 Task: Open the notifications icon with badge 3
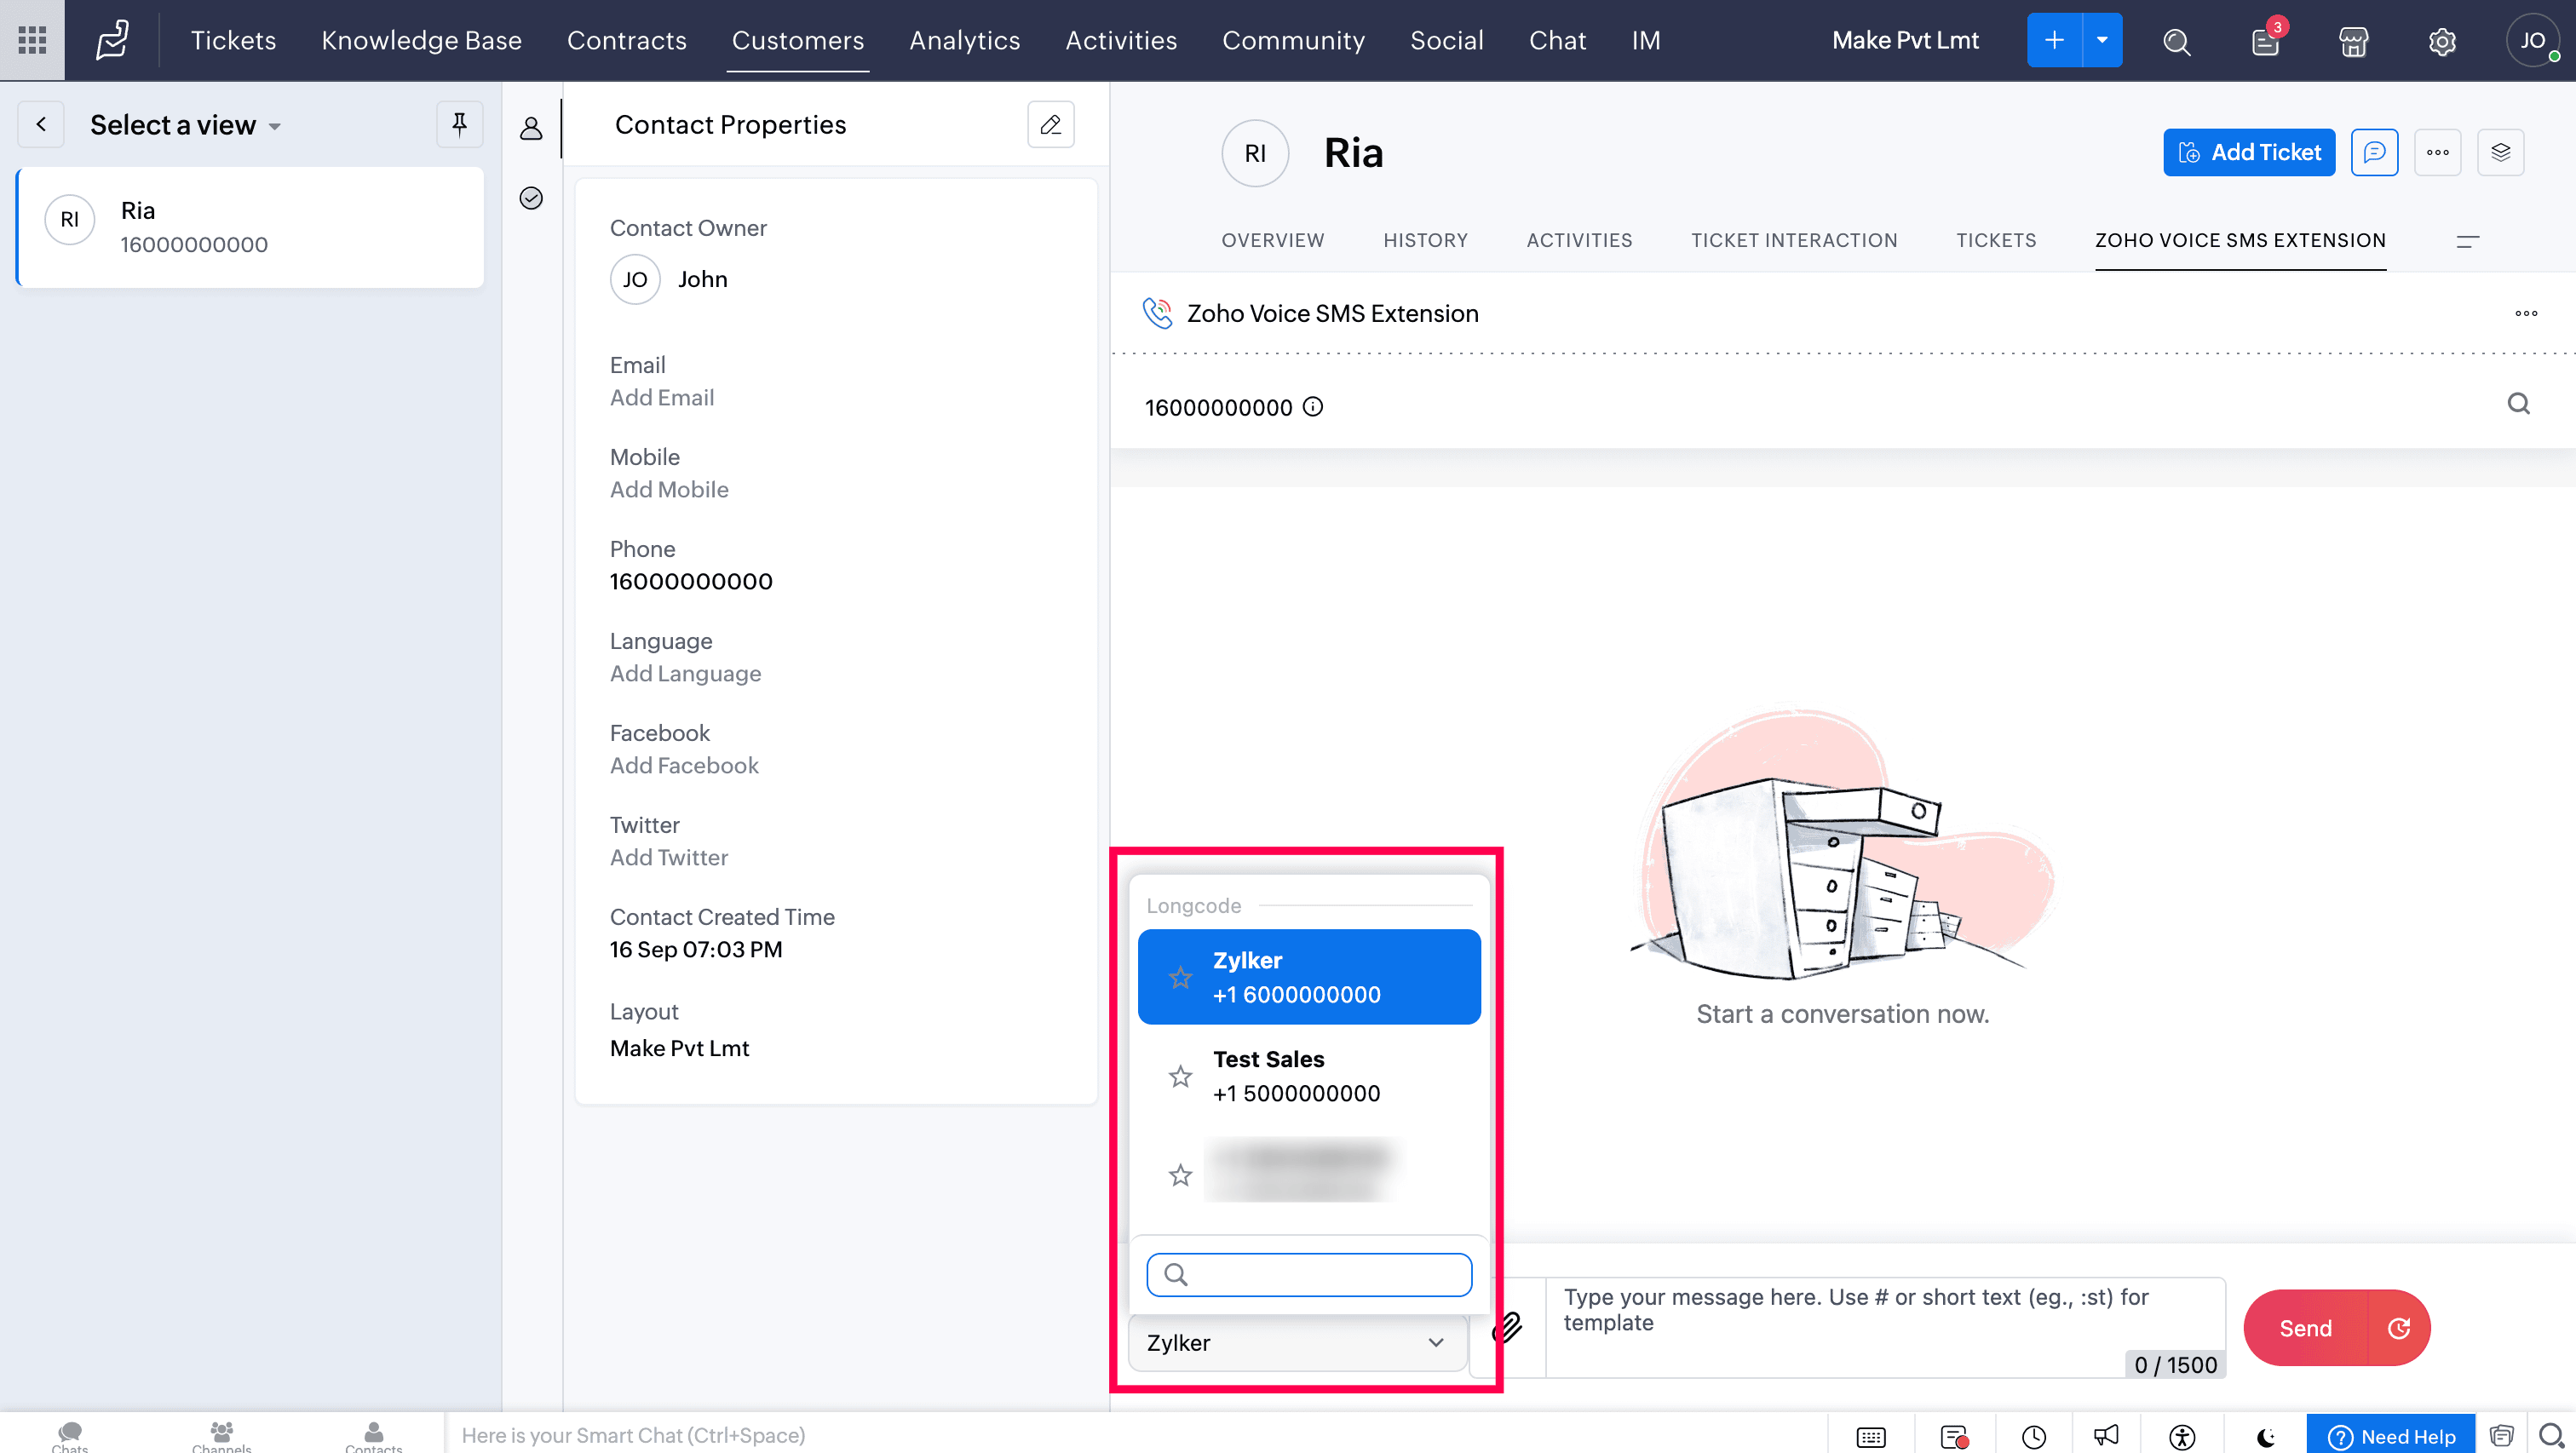click(2265, 41)
